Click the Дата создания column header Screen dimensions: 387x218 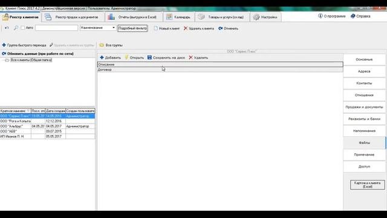point(55,111)
